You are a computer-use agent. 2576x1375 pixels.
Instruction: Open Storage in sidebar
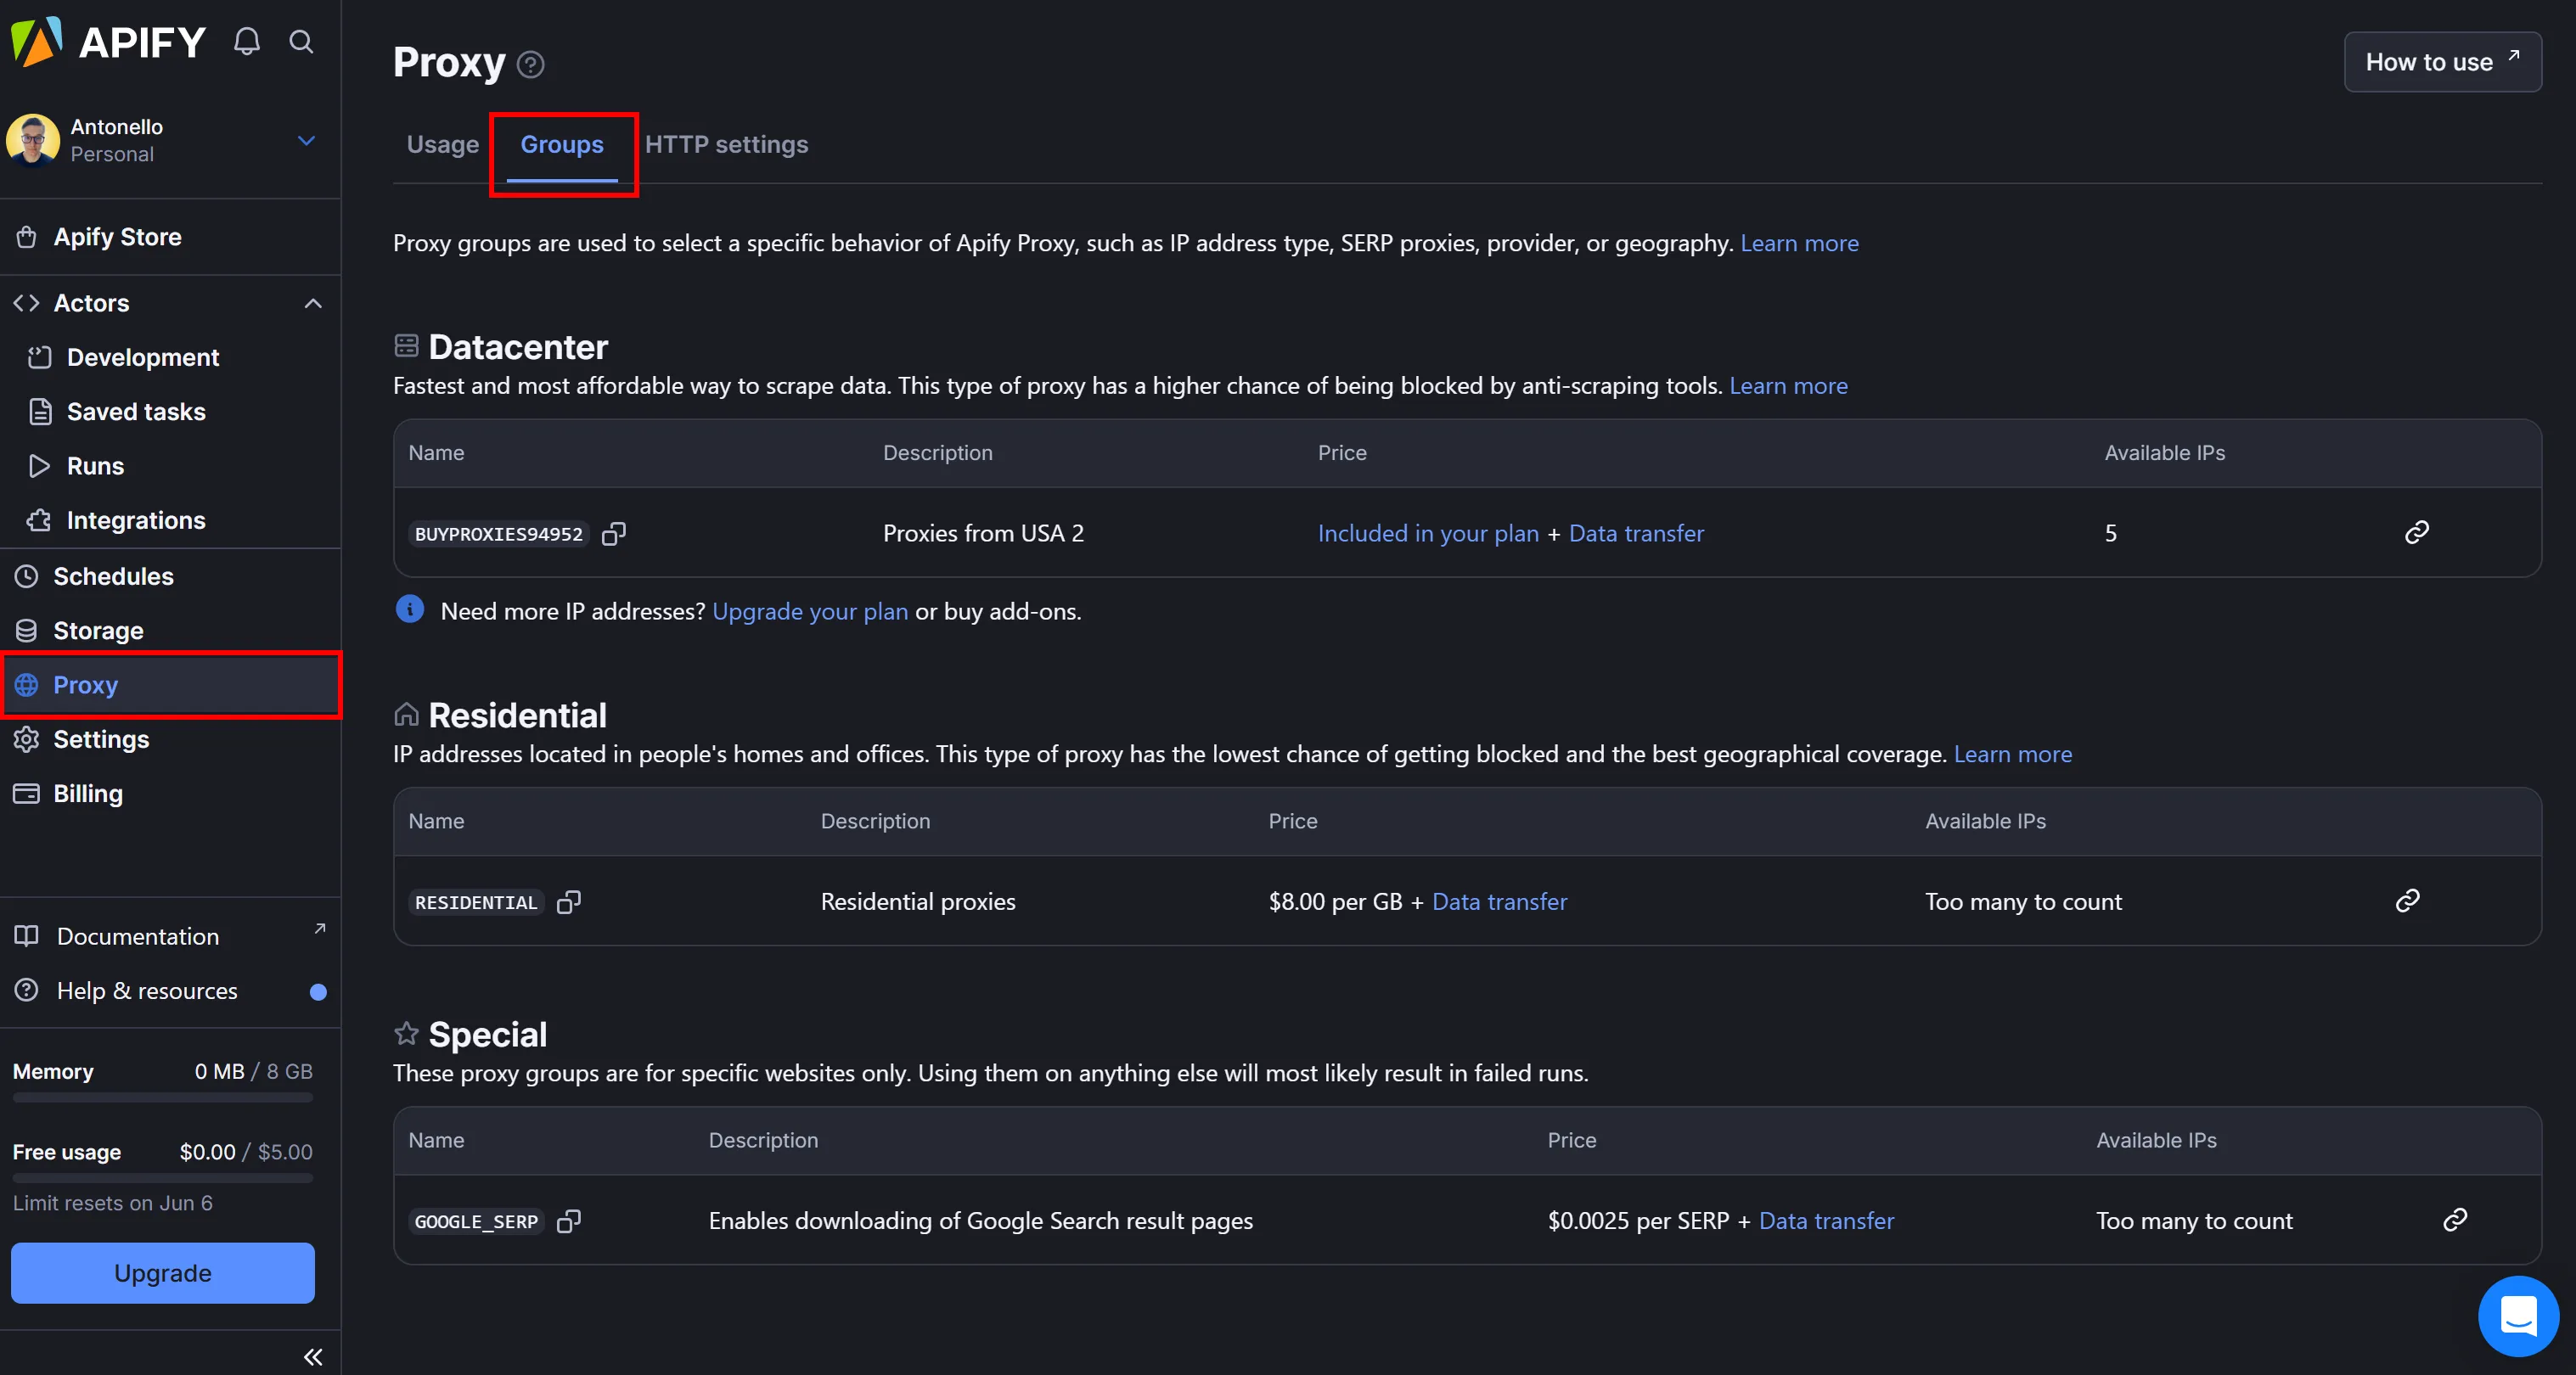(170, 630)
